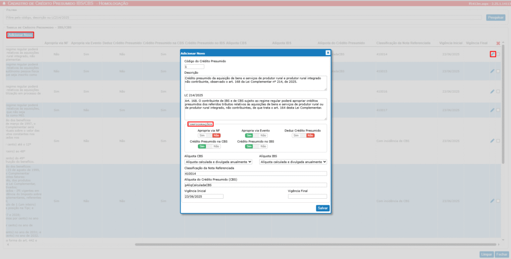
Task: Click the edit pencil for row 410015
Action: (x=493, y=71)
